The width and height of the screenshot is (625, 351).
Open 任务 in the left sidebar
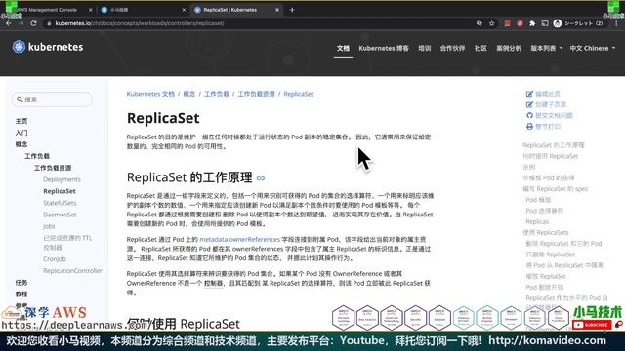pyautogui.click(x=21, y=283)
